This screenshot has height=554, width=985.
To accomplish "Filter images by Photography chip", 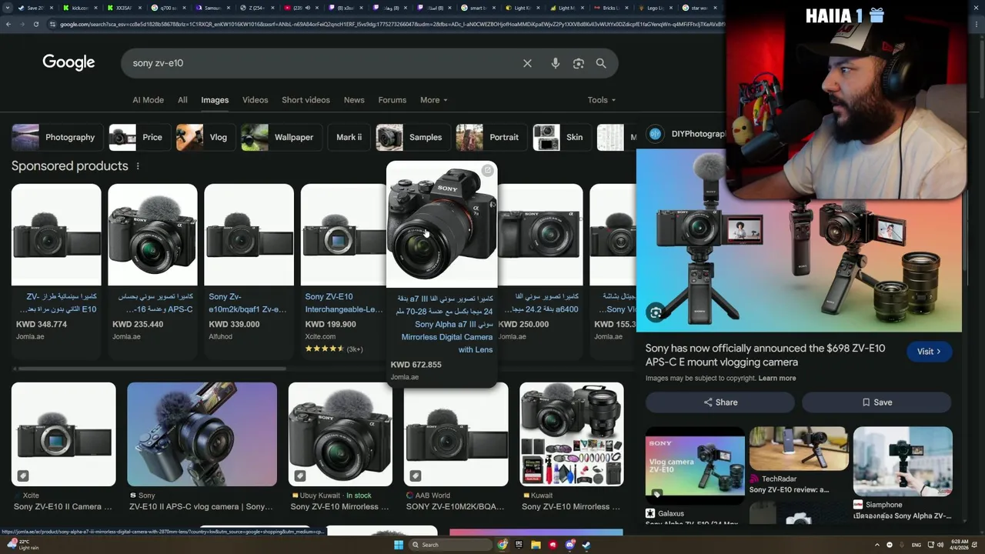I will click(57, 137).
